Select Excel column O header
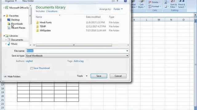Image resolution: width=197 pixels, height=110 pixels. (x=183, y=20)
